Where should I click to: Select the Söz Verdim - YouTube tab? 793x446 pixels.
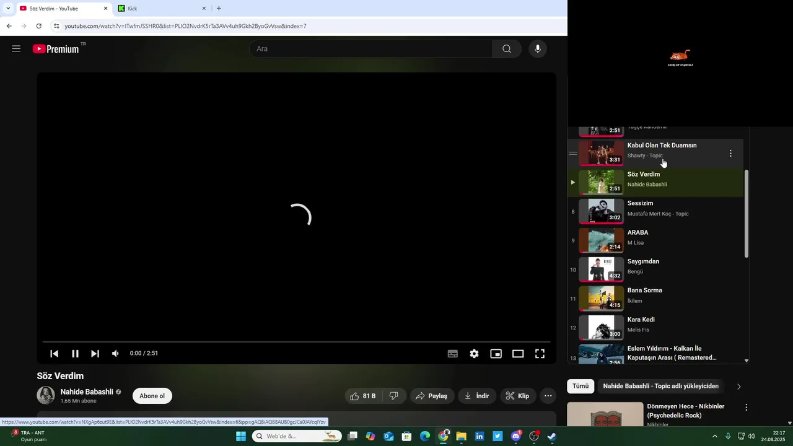click(x=63, y=9)
